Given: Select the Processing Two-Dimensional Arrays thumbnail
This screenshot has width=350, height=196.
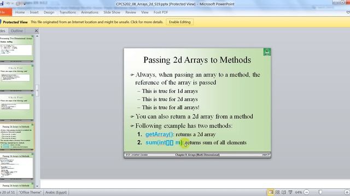Looking at the screenshot, I should click(x=16, y=48).
